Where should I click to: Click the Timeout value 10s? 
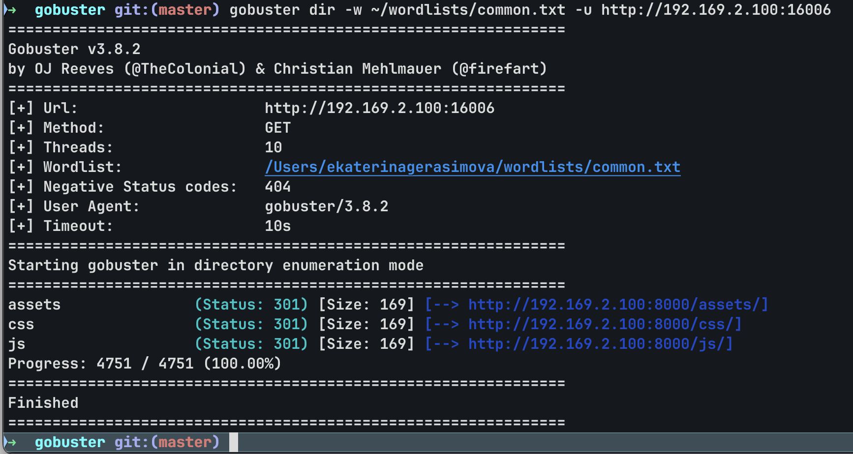coord(278,226)
